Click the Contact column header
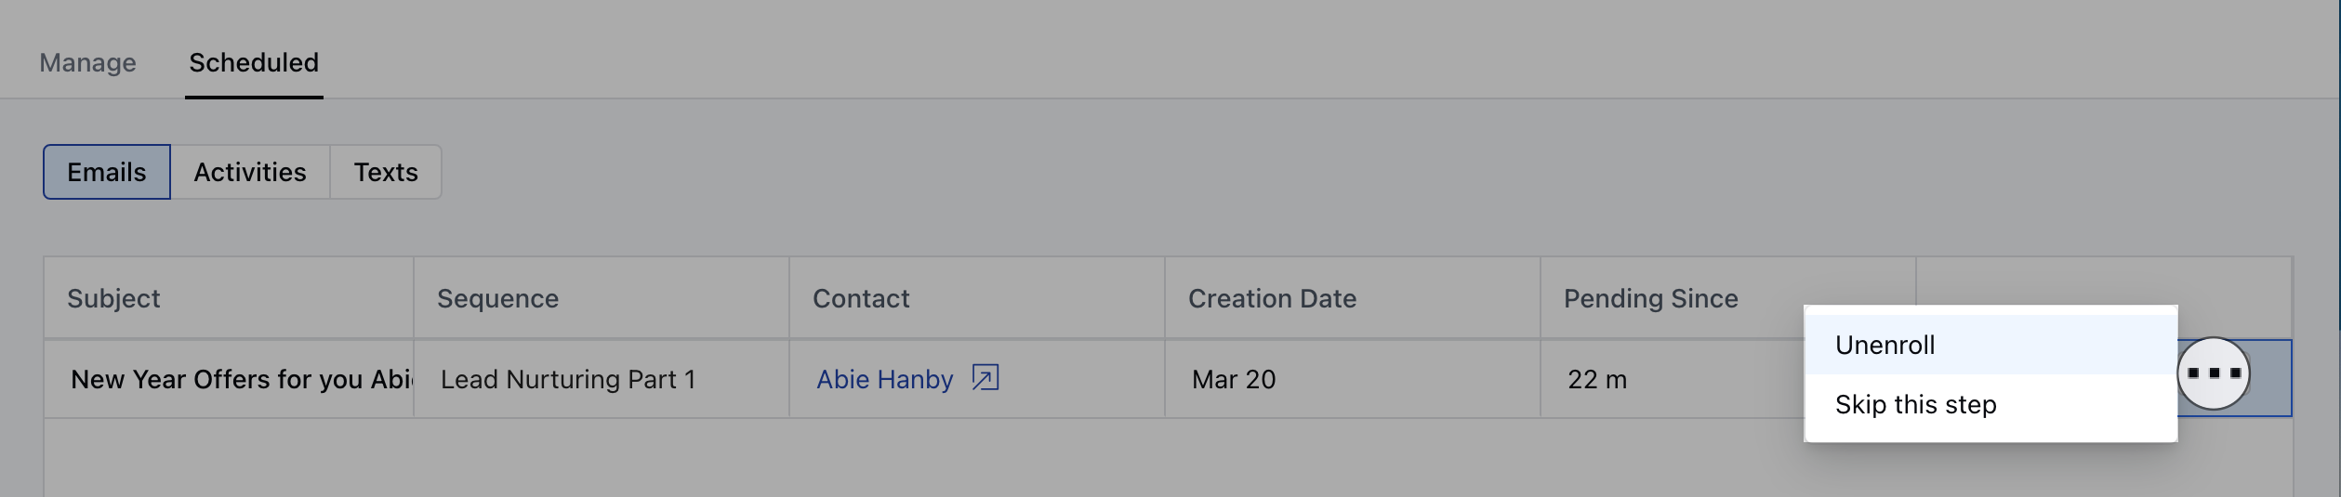The image size is (2341, 497). [x=861, y=298]
